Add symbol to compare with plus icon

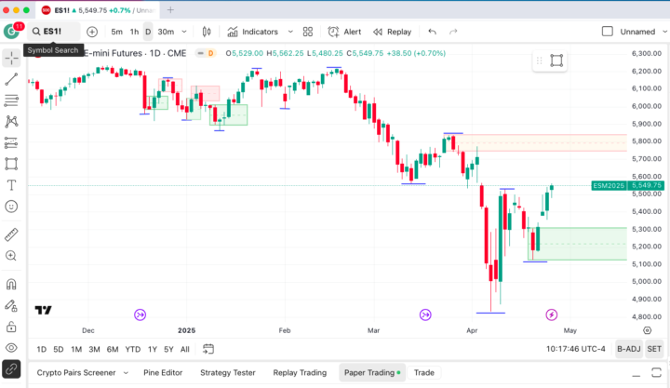92,32
